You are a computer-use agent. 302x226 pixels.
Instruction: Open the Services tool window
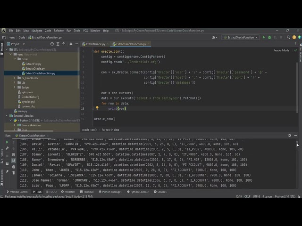160,192
